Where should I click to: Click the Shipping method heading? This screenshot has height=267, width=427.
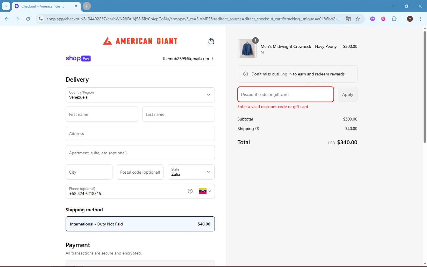pyautogui.click(x=84, y=210)
